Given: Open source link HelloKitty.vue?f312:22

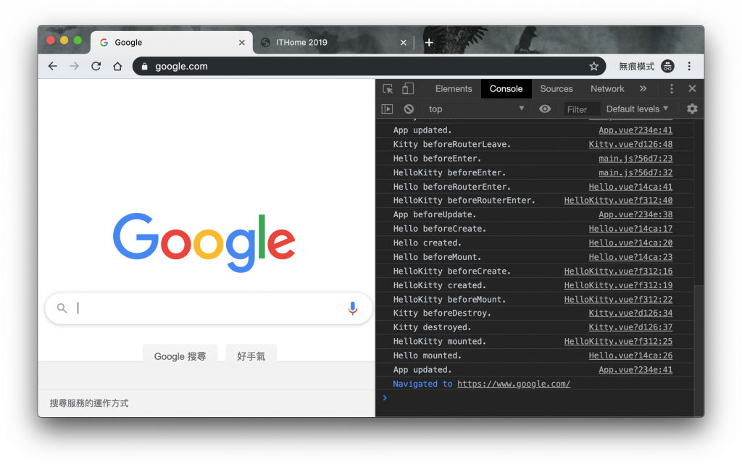Looking at the screenshot, I should [618, 300].
